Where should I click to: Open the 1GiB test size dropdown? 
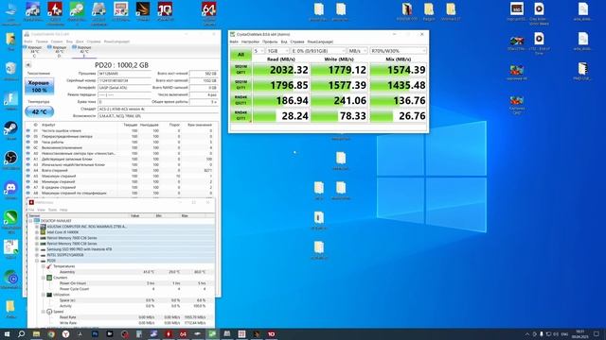pyautogui.click(x=277, y=51)
